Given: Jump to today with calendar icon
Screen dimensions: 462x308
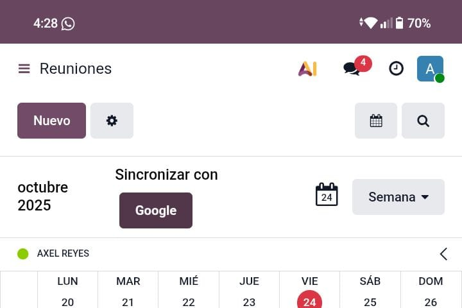Looking at the screenshot, I should click(327, 195).
